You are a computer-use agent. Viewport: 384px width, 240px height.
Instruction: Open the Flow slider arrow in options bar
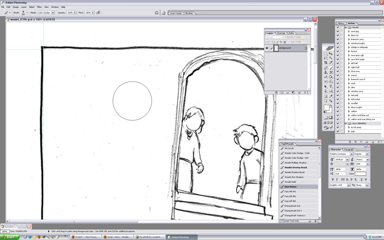pyautogui.click(x=93, y=12)
